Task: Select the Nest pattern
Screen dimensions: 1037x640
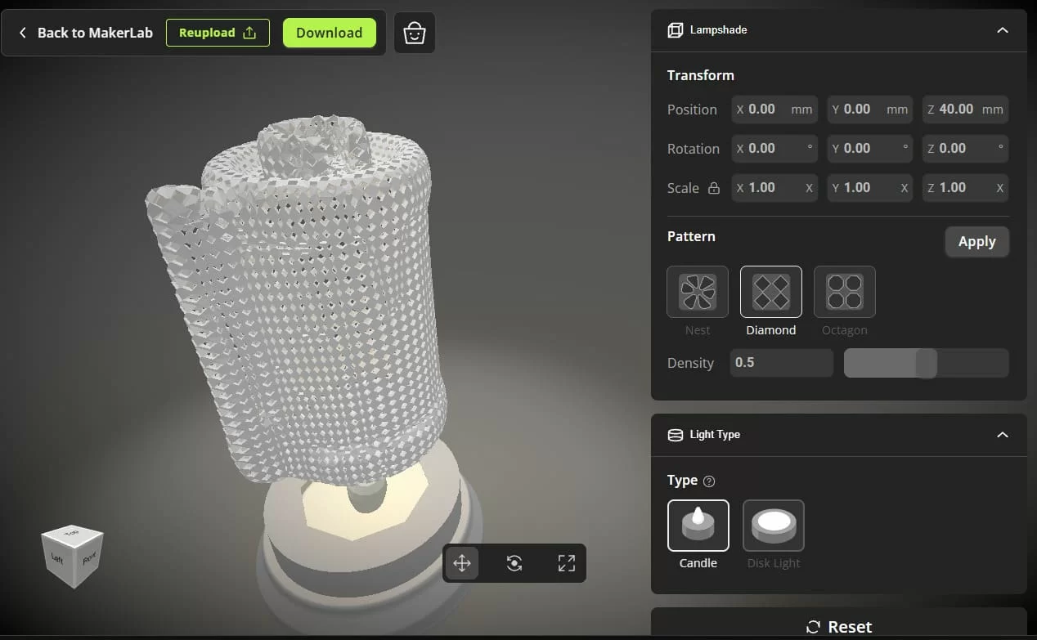Action: (698, 292)
